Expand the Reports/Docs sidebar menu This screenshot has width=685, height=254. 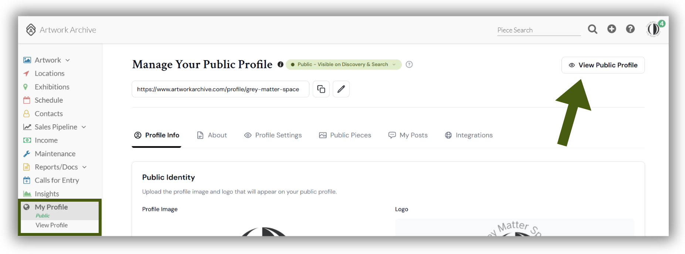coord(55,167)
